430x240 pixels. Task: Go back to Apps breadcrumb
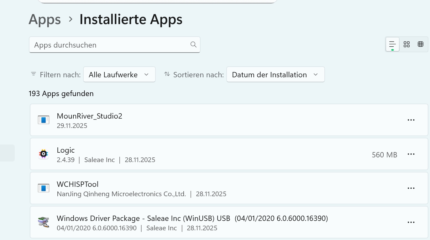coord(45,19)
